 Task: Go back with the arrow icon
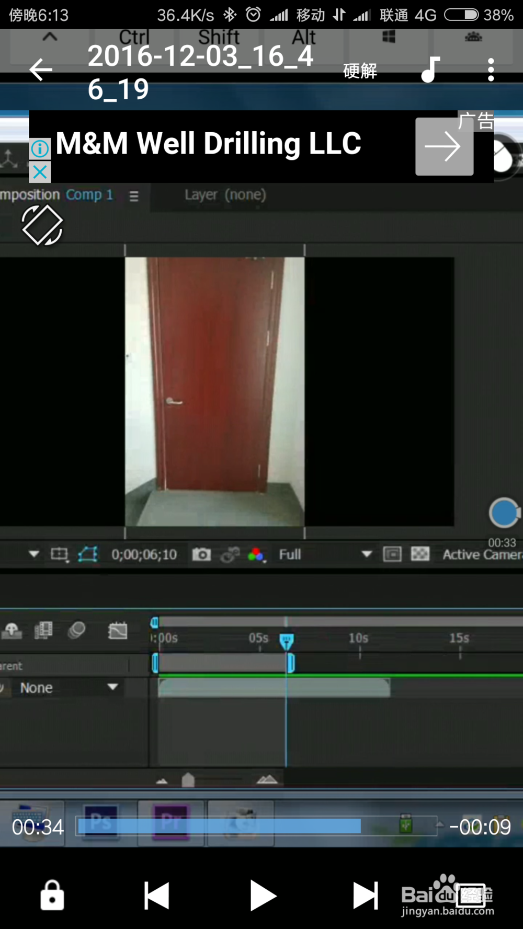(41, 69)
